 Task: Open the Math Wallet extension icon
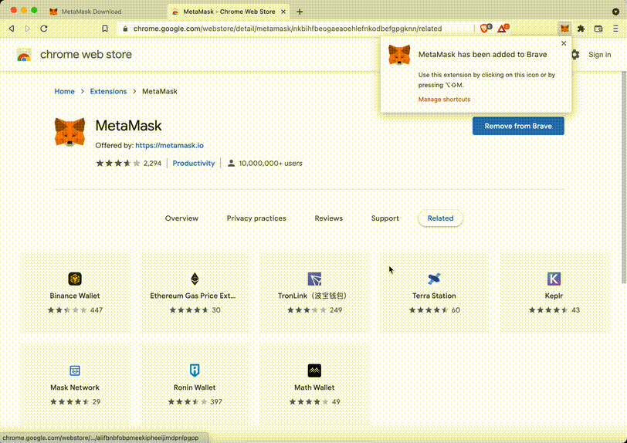[x=315, y=370]
